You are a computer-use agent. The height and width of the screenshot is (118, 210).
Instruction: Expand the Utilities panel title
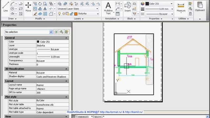click(183, 19)
